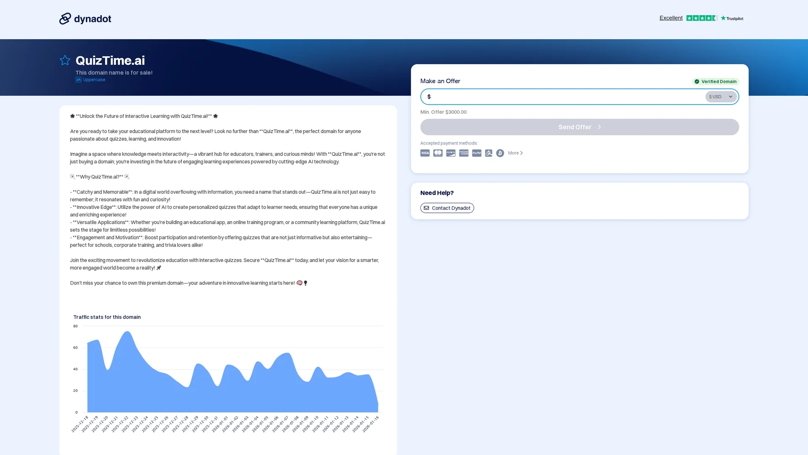The width and height of the screenshot is (808, 455).
Task: Open the USD currency dropdown
Action: pyautogui.click(x=721, y=96)
